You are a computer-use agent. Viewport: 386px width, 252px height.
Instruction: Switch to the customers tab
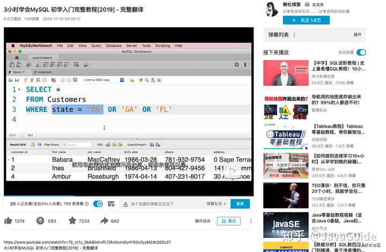click(x=43, y=72)
